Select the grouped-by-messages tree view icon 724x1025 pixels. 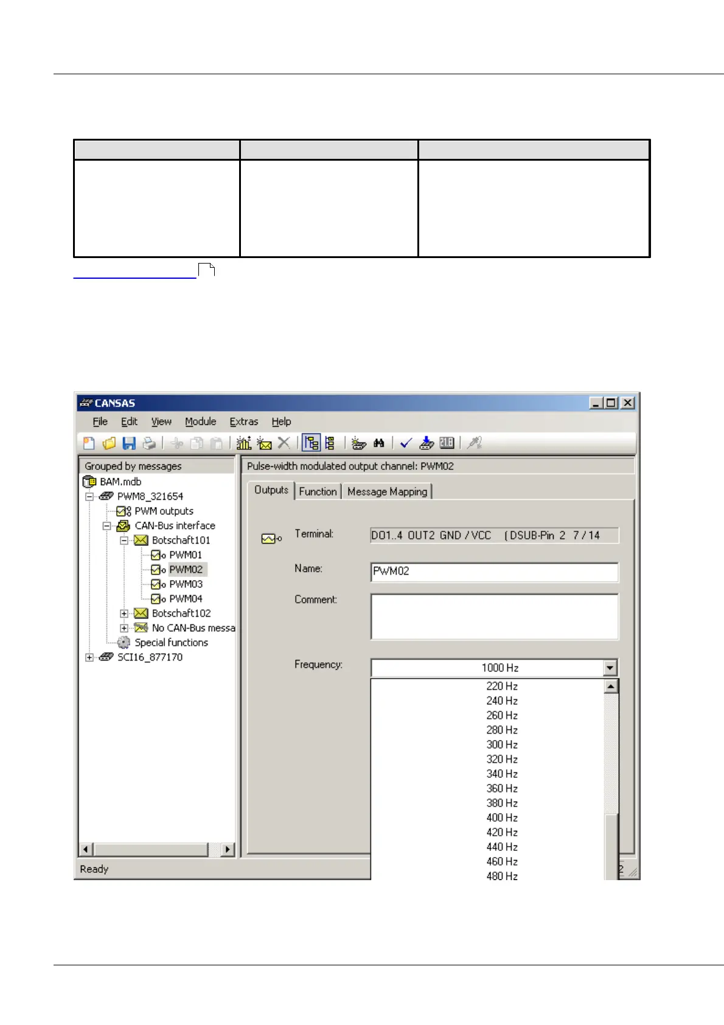pos(312,443)
